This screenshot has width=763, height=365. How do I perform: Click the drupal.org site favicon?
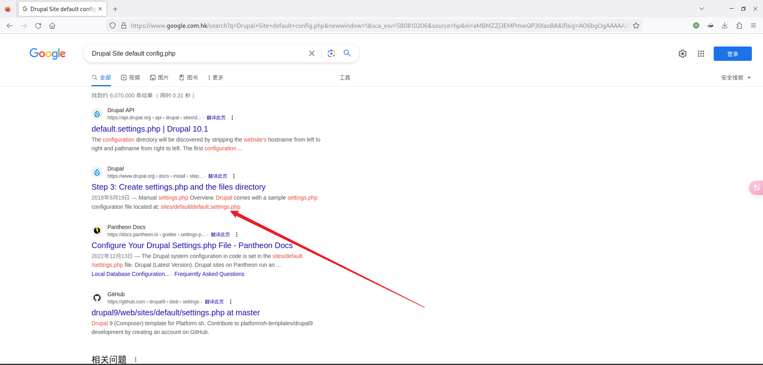tap(97, 173)
